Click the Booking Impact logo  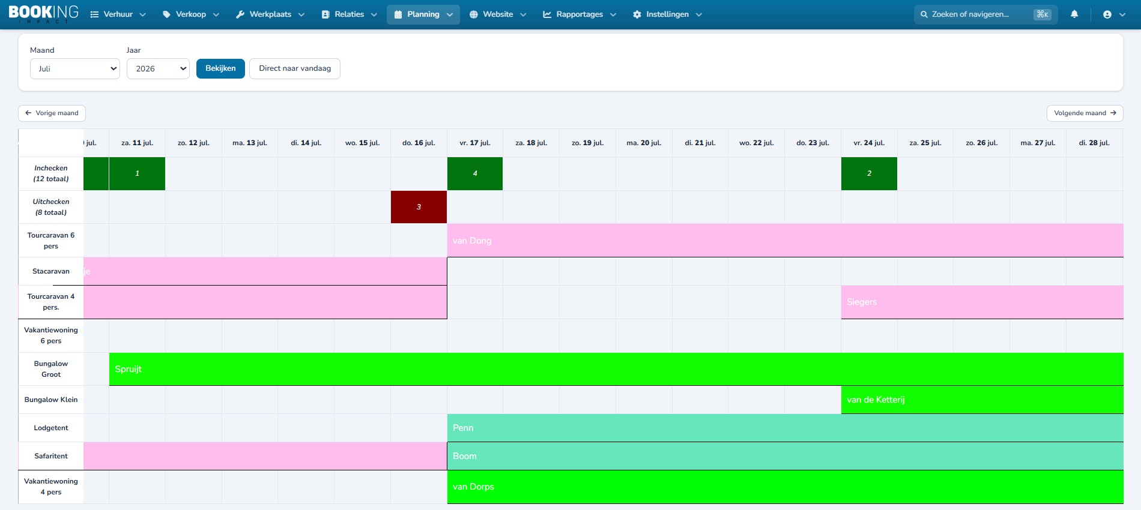pos(43,14)
